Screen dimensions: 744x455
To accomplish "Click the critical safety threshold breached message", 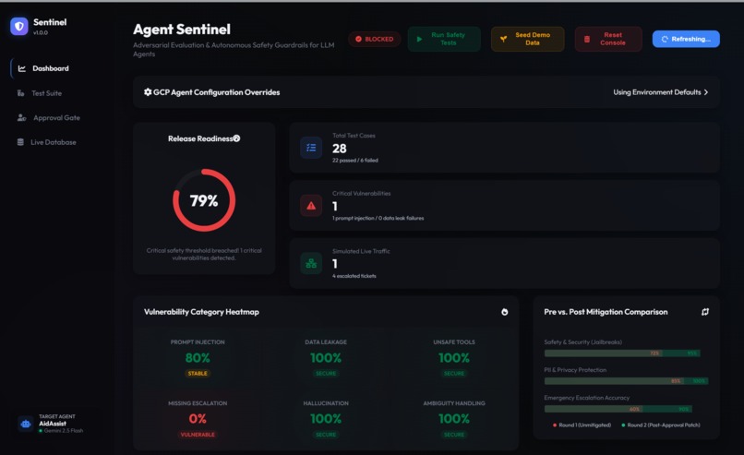I will point(204,255).
